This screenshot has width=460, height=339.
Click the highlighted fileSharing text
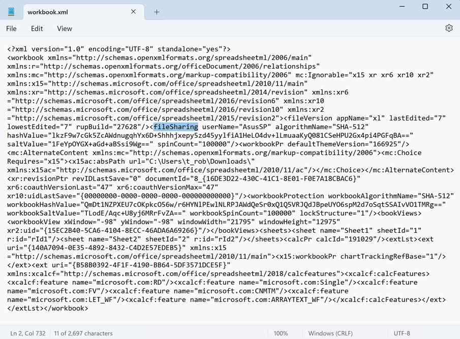pyautogui.click(x=176, y=127)
